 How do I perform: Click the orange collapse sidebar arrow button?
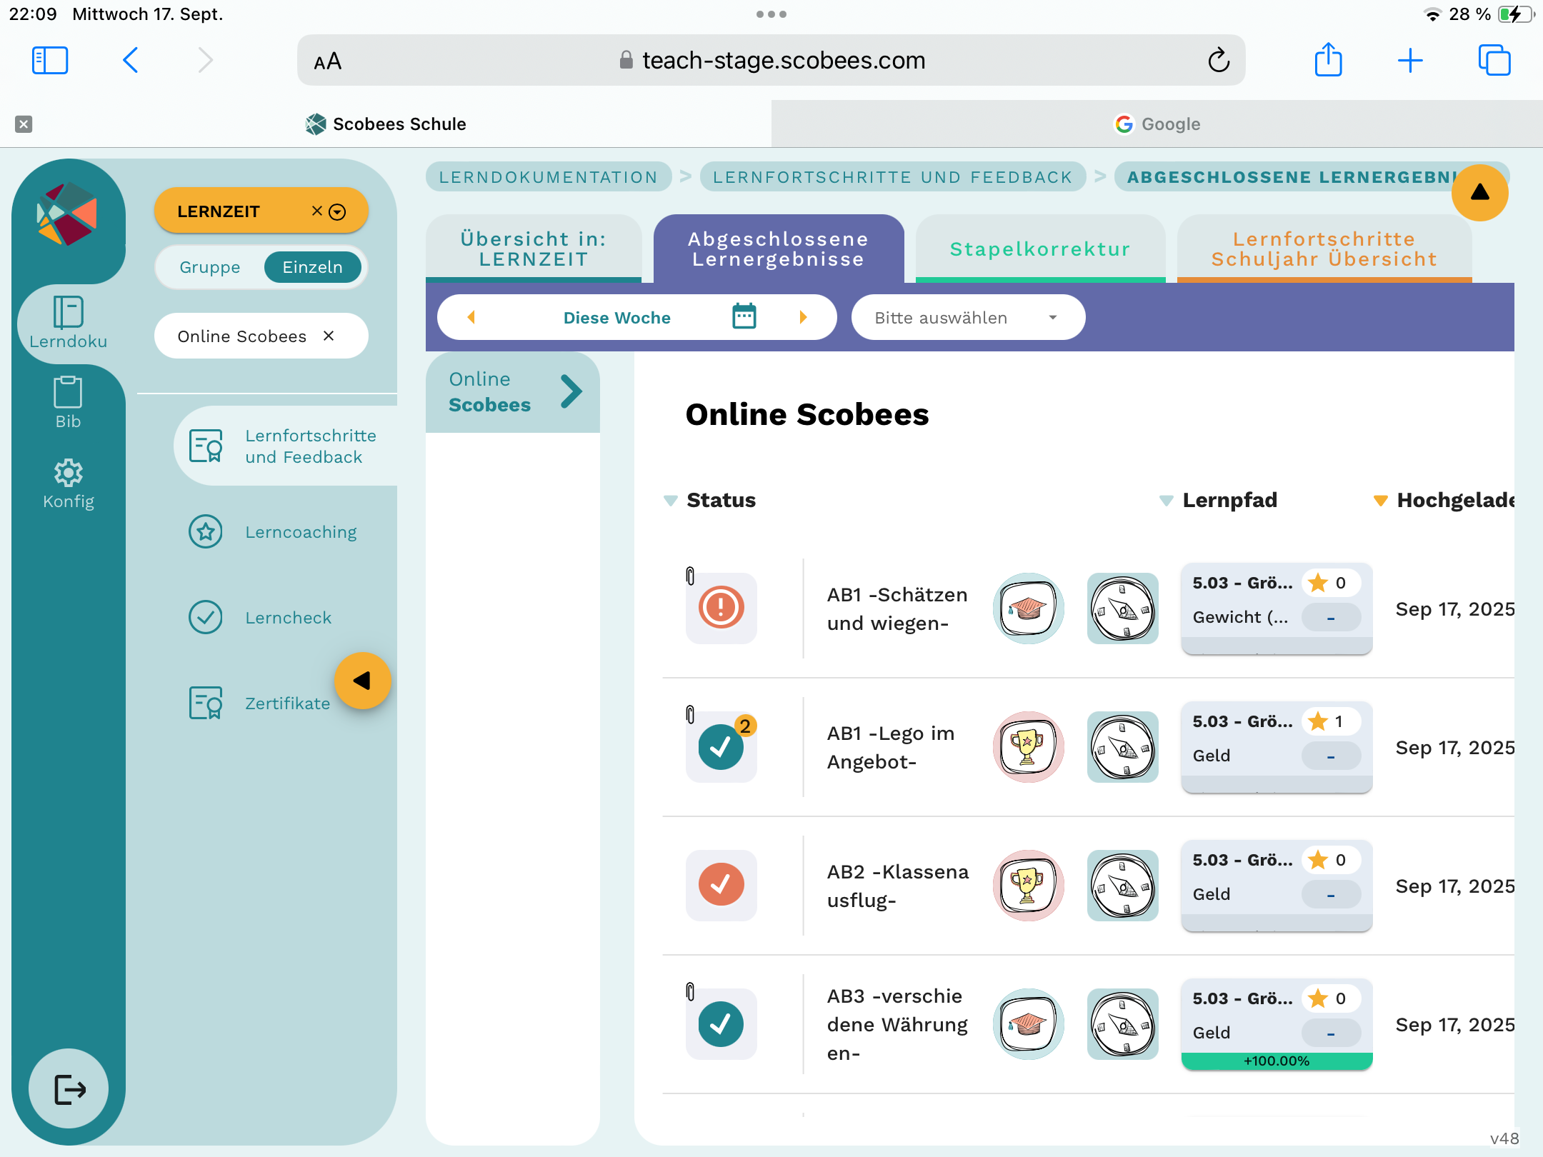click(363, 681)
